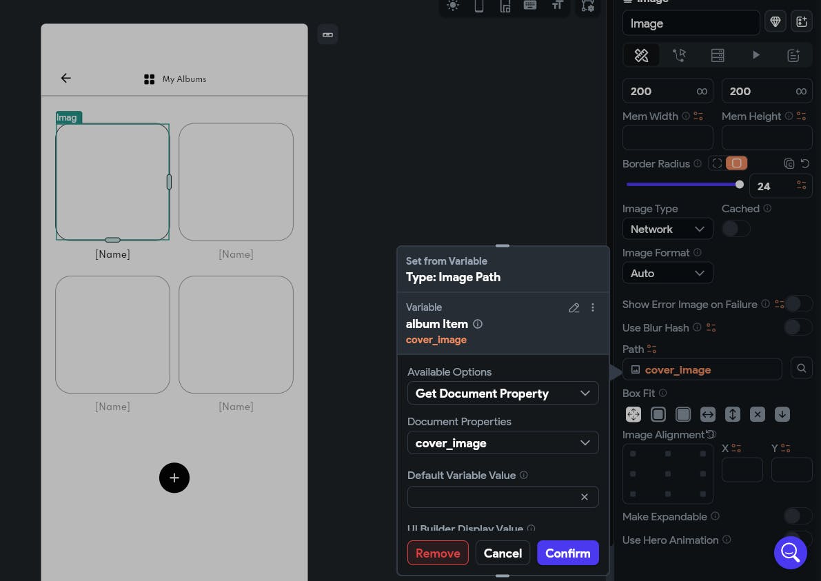821x581 pixels.
Task: Open the Properties panel tab icon
Action: [x=641, y=55]
